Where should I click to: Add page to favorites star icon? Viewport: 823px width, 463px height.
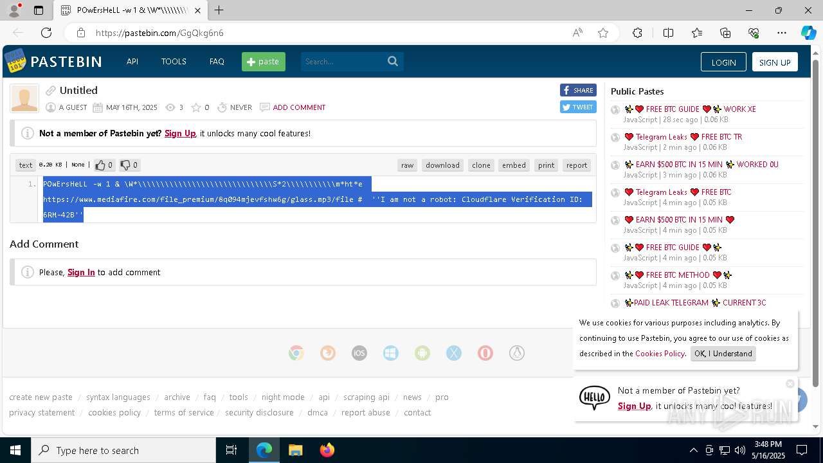point(603,33)
